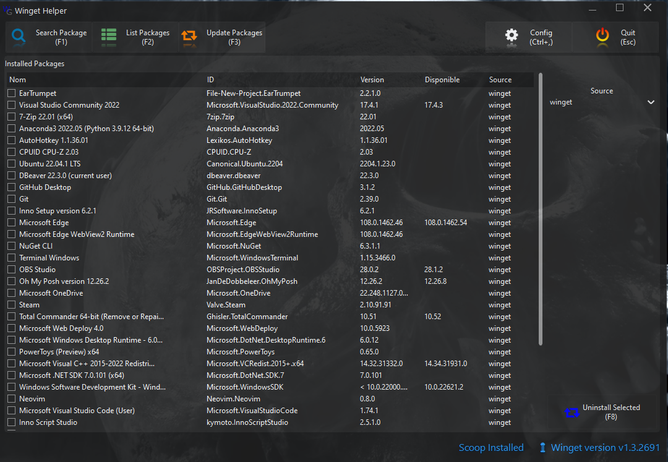Click the blue Uninstall Selected arrows icon

[572, 412]
